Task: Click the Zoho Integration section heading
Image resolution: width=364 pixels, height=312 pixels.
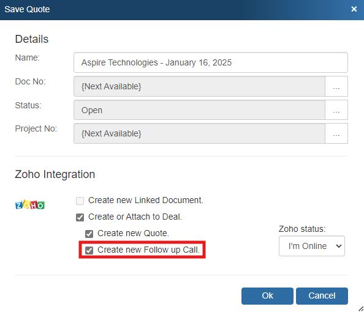Action: 55,174
